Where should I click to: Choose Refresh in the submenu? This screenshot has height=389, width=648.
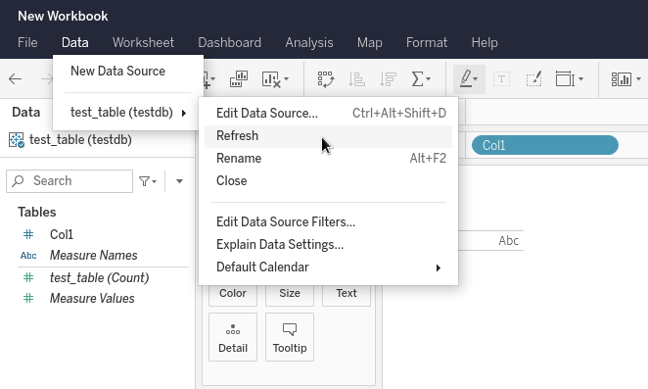tap(329, 136)
